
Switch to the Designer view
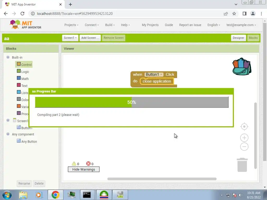click(x=238, y=38)
